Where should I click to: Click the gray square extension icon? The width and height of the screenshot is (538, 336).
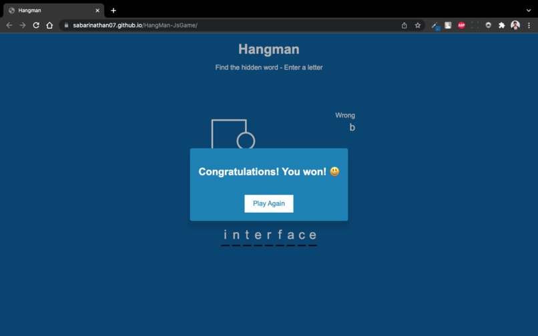(x=448, y=25)
